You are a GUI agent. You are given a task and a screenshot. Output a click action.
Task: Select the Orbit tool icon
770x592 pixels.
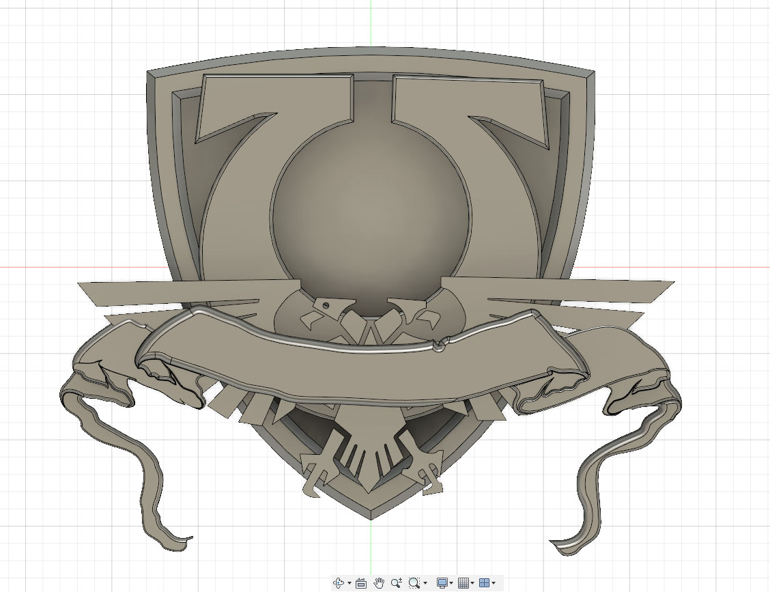coord(339,583)
